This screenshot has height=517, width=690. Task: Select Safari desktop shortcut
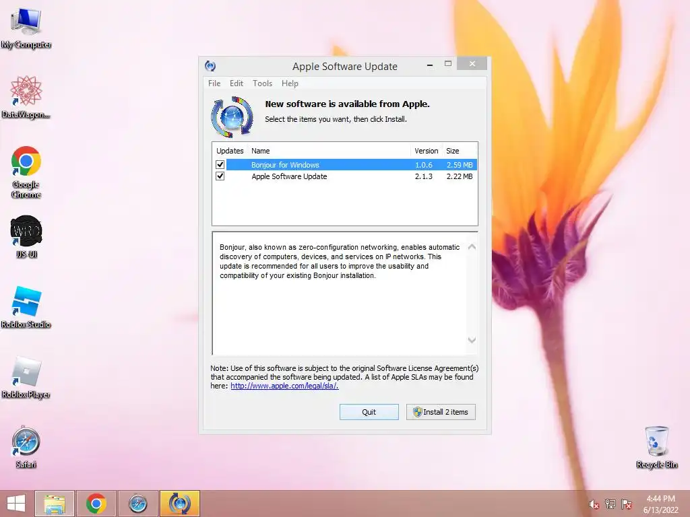coord(26,447)
